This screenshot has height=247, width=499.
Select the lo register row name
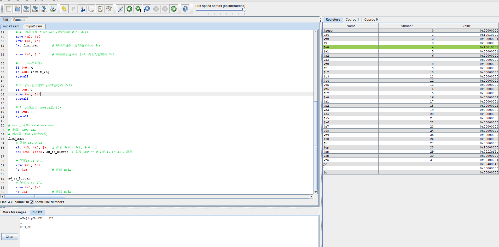325,172
